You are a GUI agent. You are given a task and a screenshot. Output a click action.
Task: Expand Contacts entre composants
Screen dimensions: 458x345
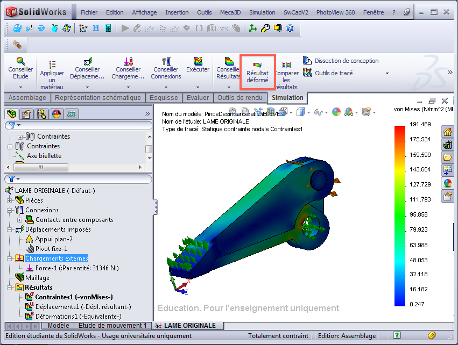point(19,220)
